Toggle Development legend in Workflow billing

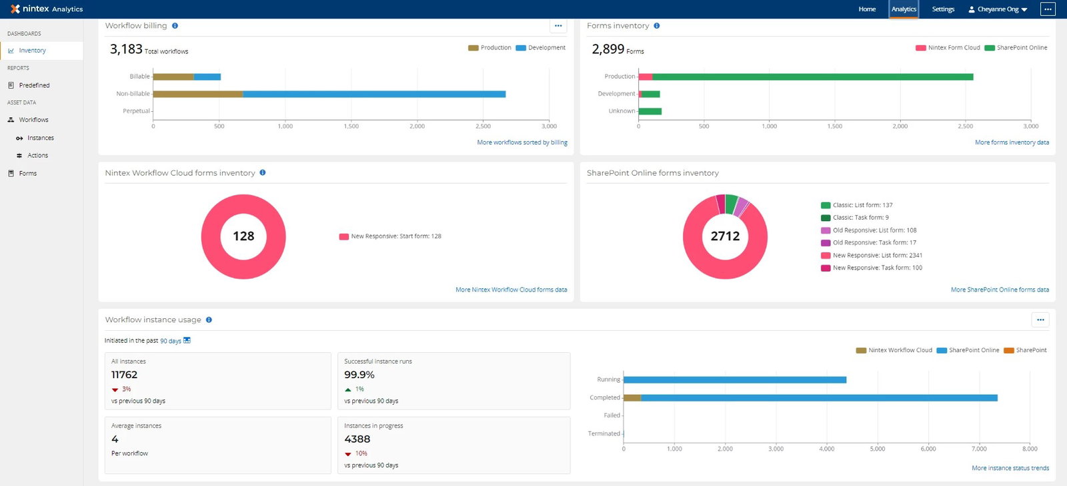tap(541, 48)
